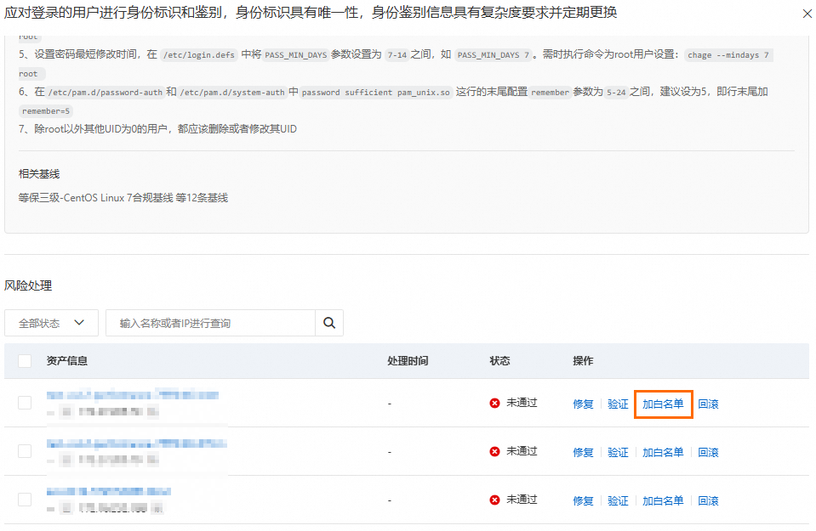Click 加白名单 in the second asset row
Screen dimensions: 816x531
point(663,452)
